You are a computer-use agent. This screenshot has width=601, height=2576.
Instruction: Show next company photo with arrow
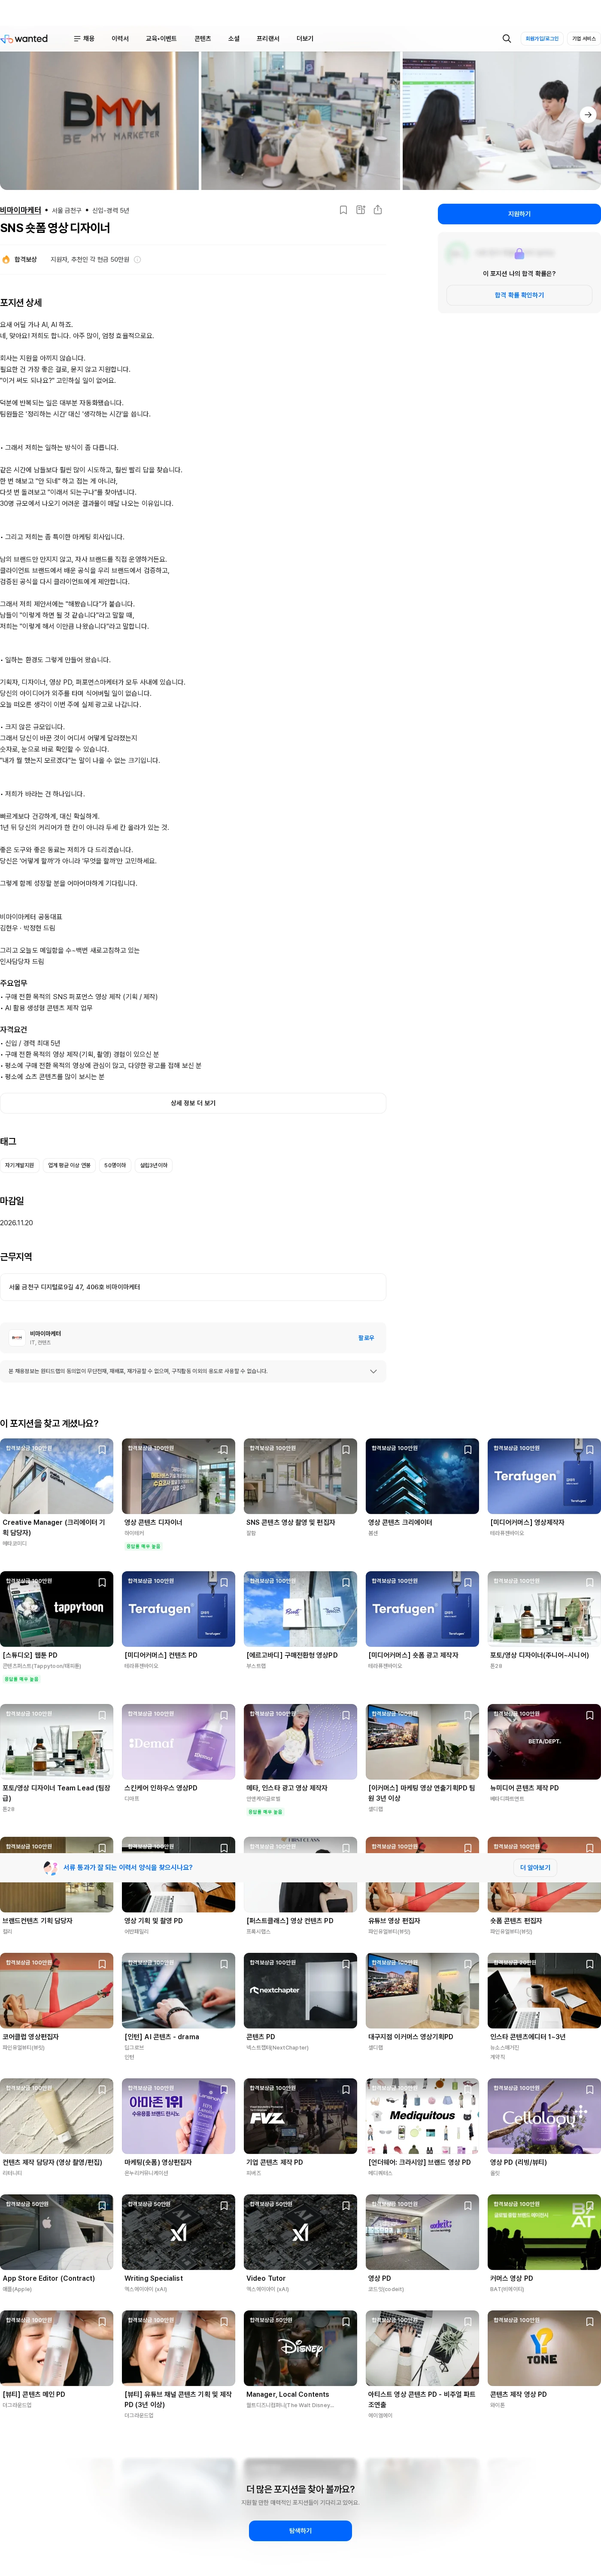[588, 115]
